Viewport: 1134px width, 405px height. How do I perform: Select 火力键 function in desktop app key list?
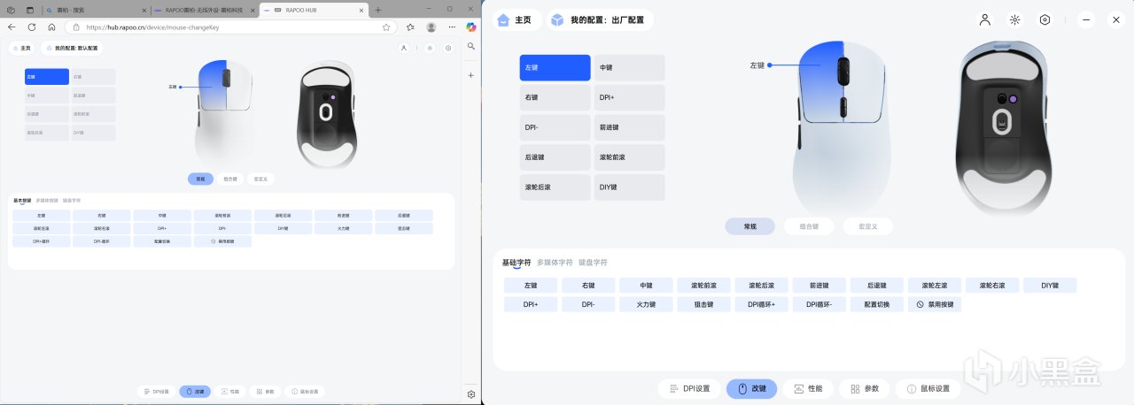[x=646, y=304]
